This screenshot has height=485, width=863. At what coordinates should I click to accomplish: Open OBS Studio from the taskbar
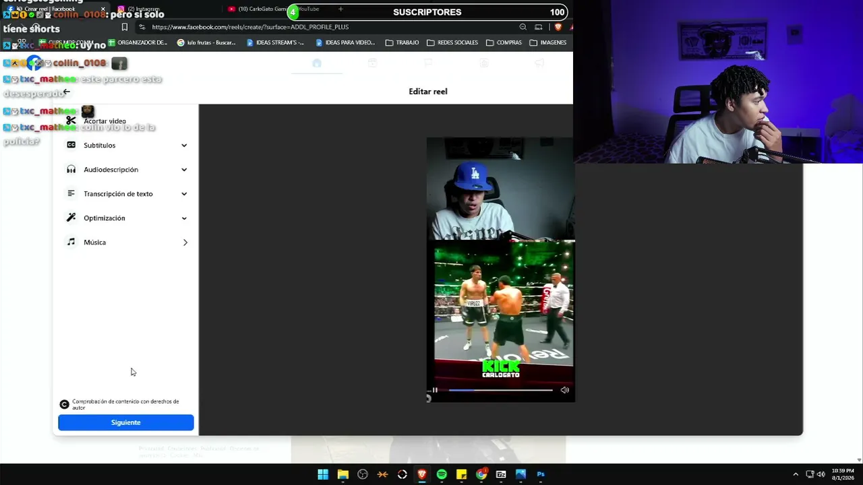click(x=363, y=474)
